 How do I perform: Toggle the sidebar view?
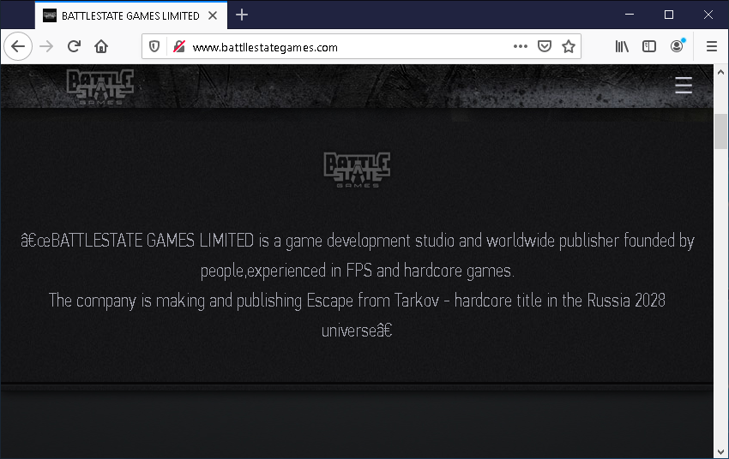pos(649,47)
